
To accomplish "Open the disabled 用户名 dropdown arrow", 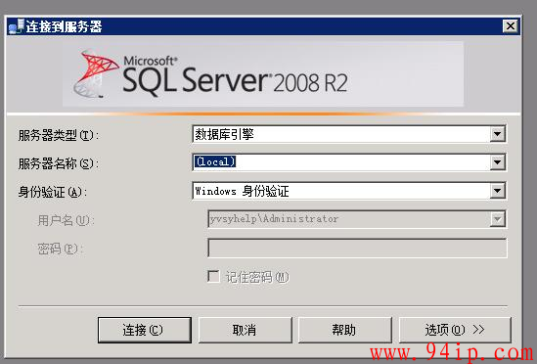I will click(497, 219).
